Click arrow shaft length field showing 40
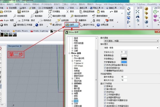 (124, 77)
